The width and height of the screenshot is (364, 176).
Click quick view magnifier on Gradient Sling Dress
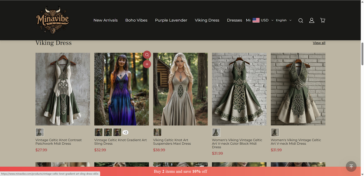point(147,55)
